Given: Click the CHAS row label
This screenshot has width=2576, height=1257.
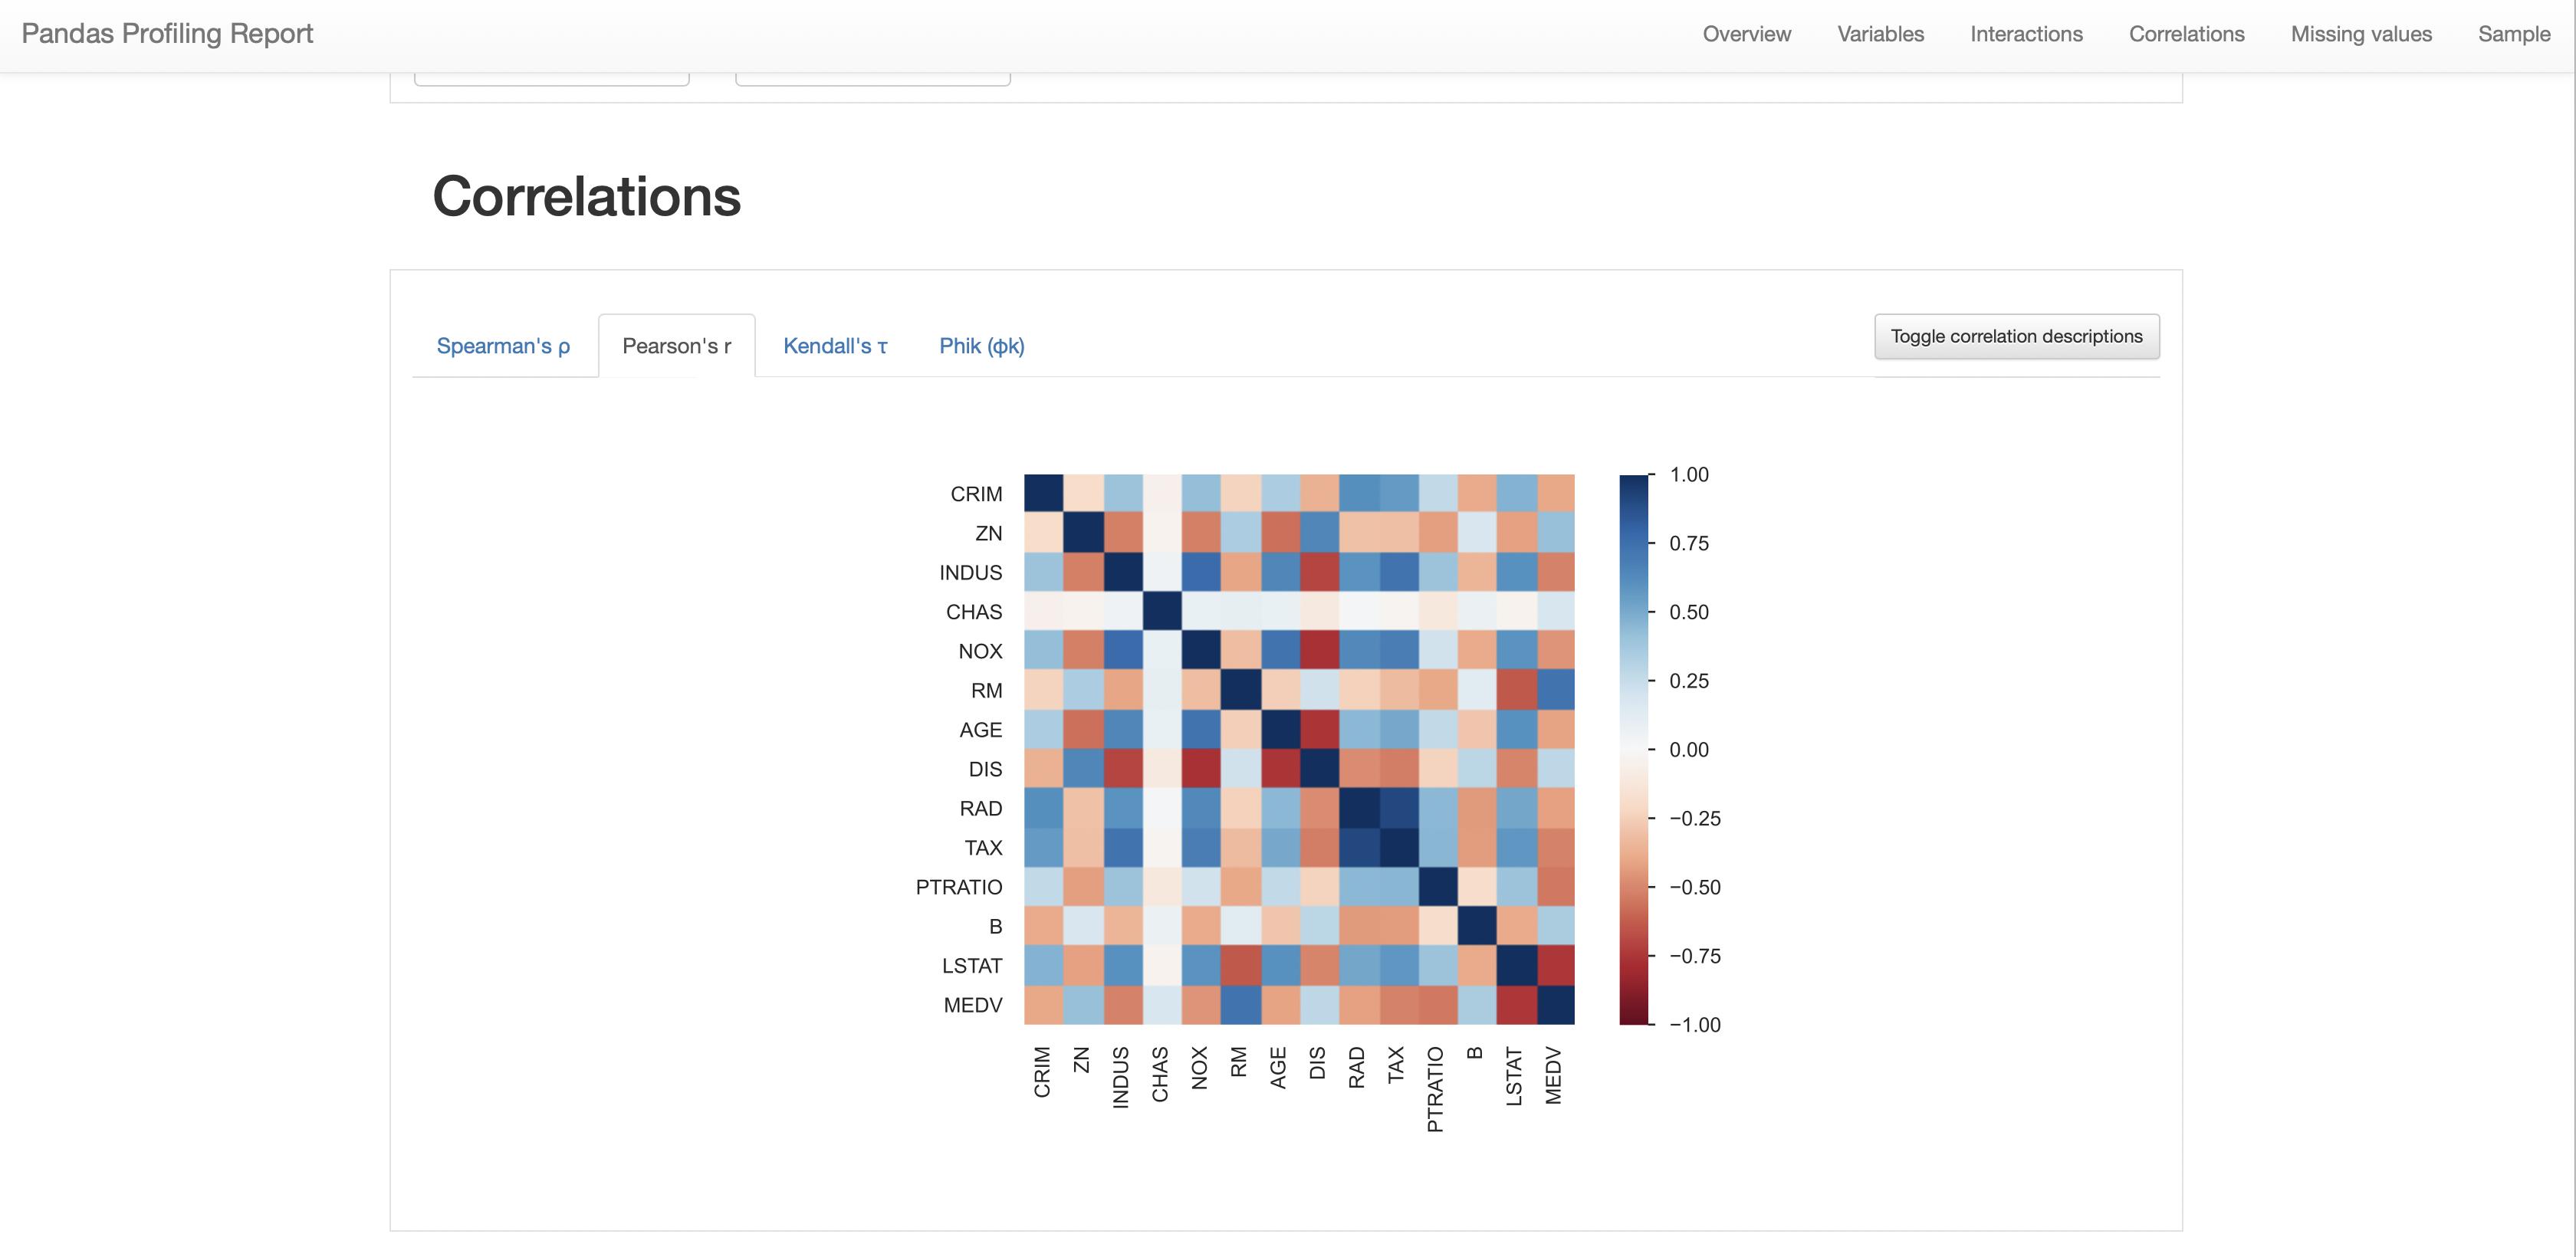Looking at the screenshot, I should tap(973, 612).
